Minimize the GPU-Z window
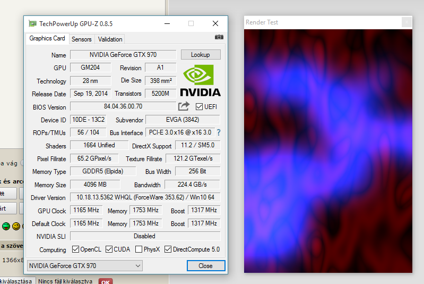This screenshot has height=284, width=424. click(x=167, y=23)
